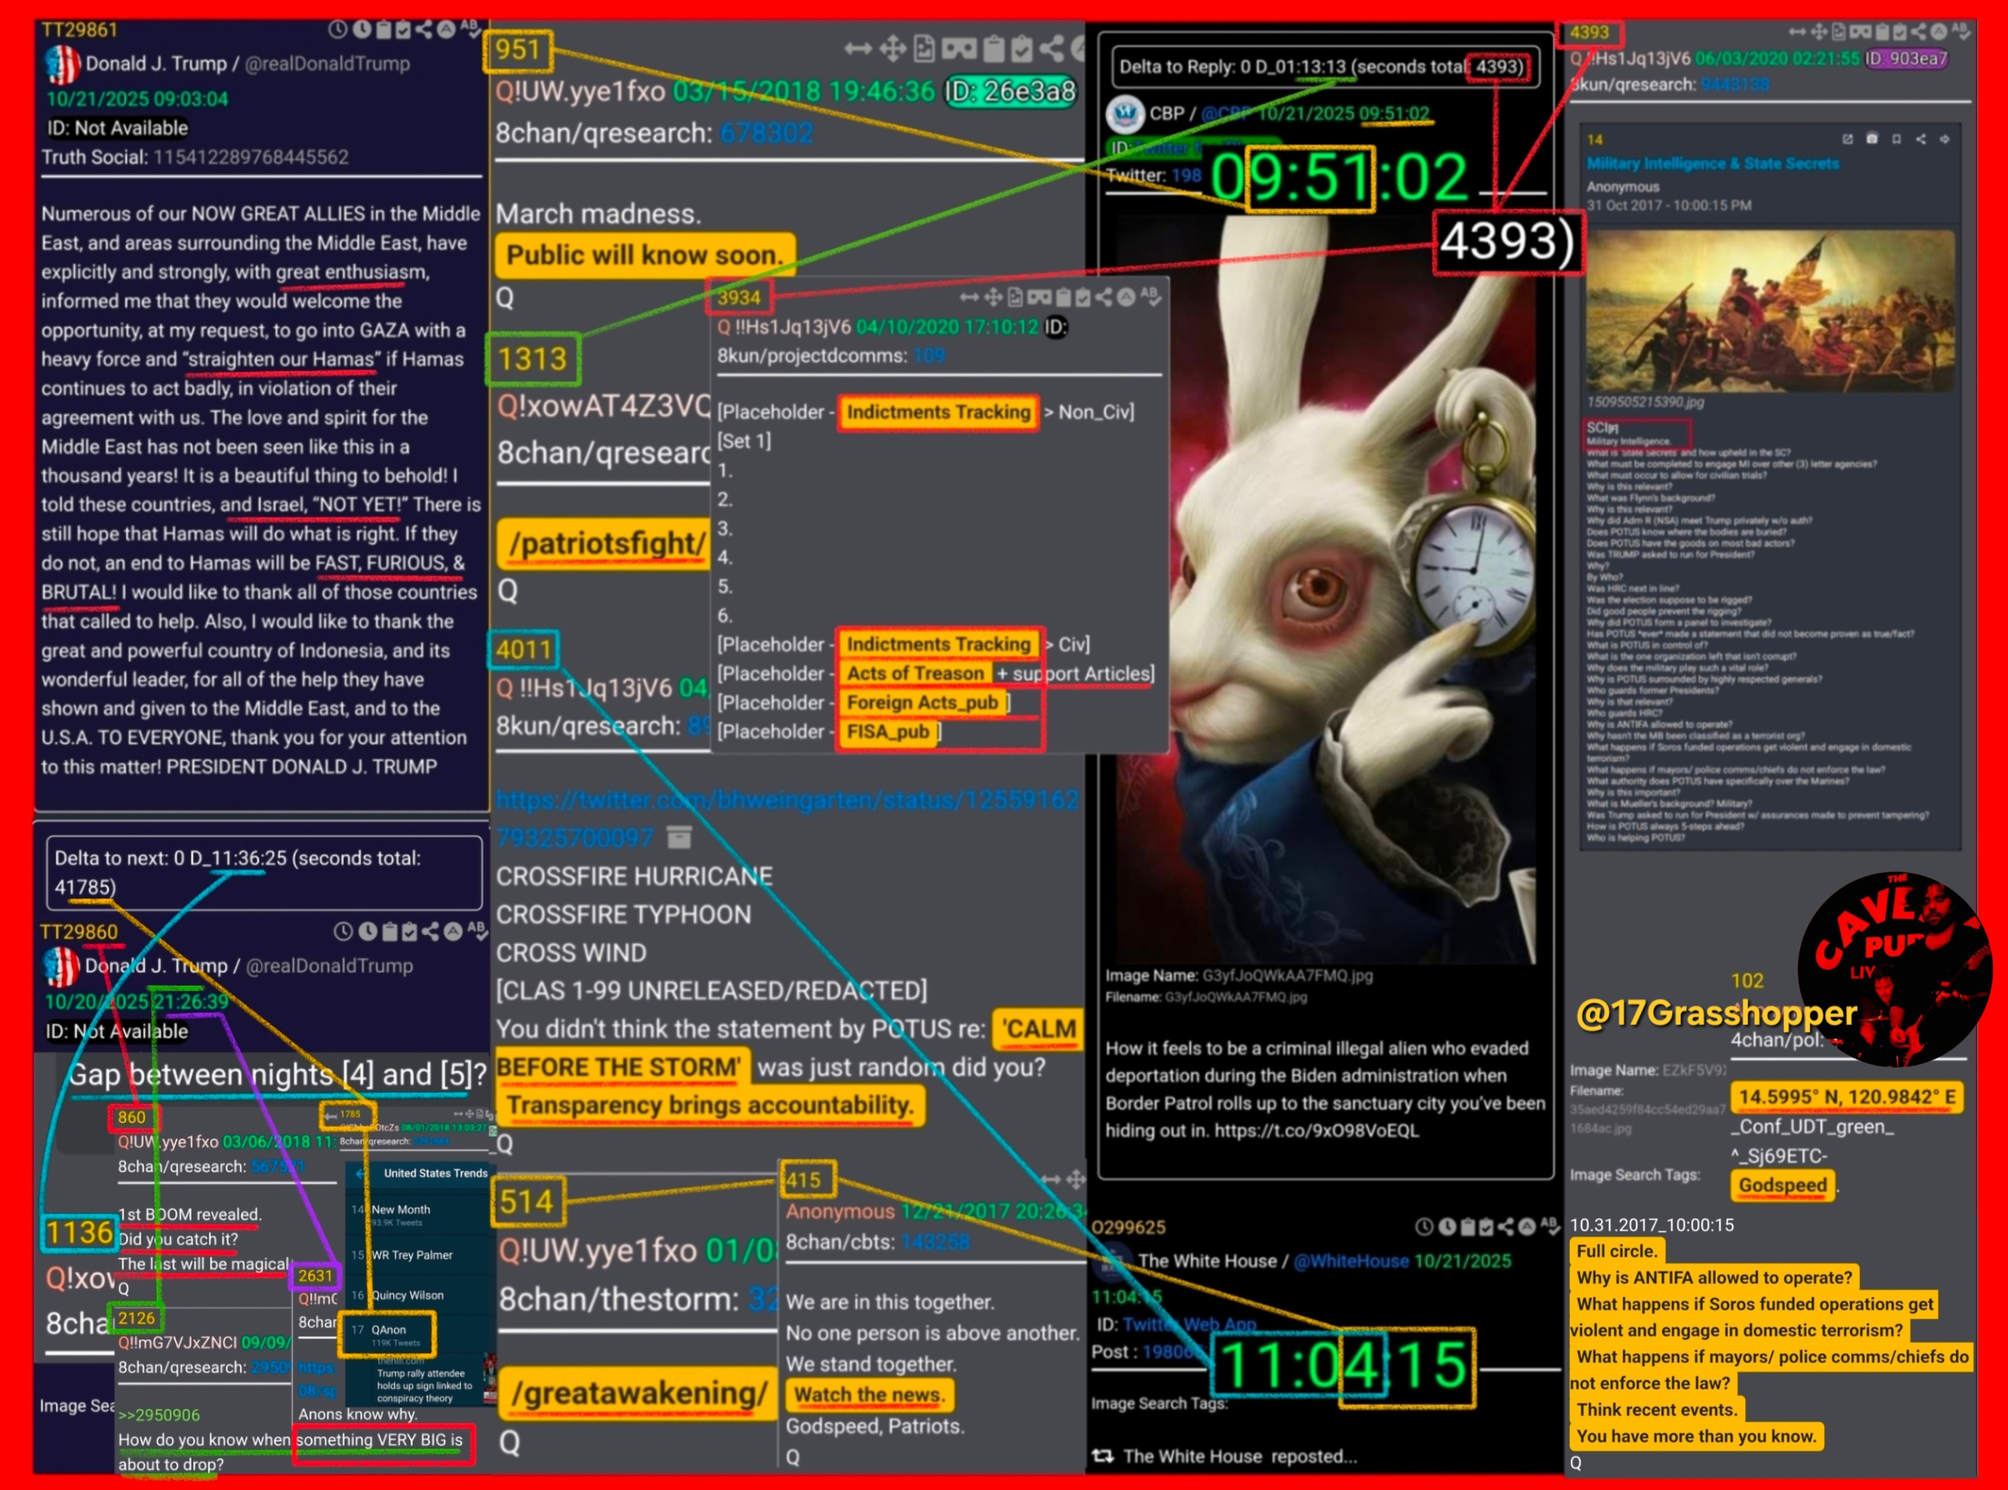Open the Washington crossing painting thumbnail
2008x1490 pixels.
pos(1769,311)
